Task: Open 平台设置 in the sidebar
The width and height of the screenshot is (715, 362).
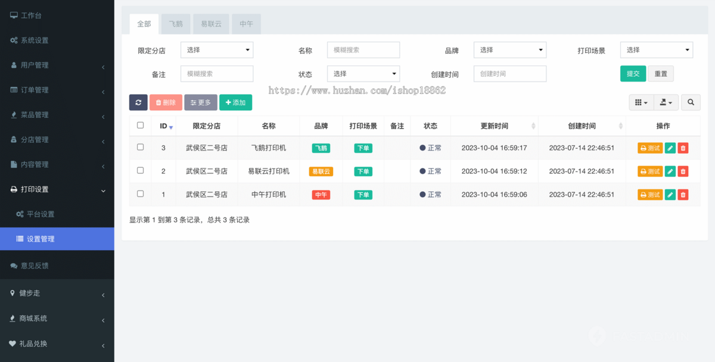Action: click(x=40, y=214)
